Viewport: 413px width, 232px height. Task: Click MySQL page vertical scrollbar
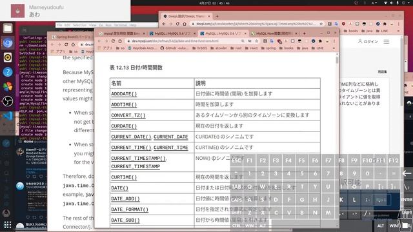[x=337, y=60]
